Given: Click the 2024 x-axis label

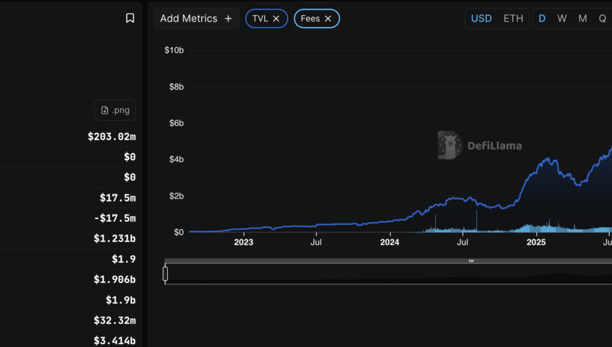Looking at the screenshot, I should (390, 242).
